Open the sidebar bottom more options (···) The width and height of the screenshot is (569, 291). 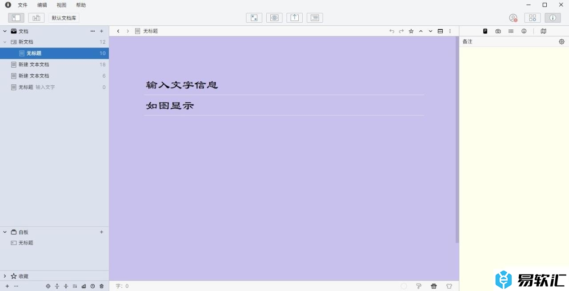click(x=16, y=286)
